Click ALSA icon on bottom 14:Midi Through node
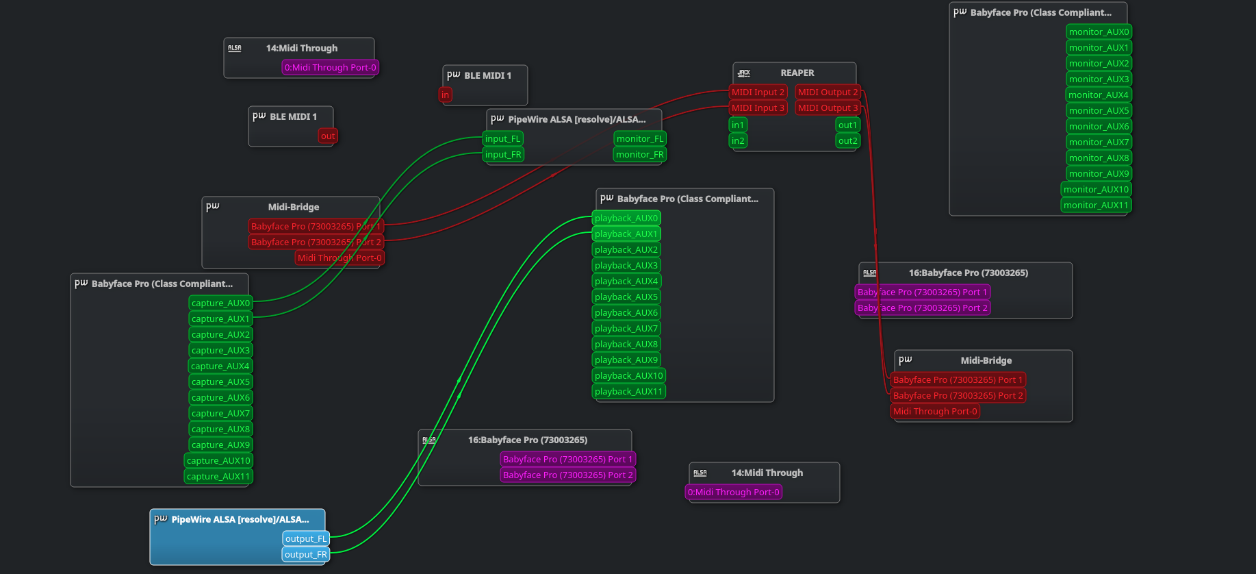 pos(700,473)
